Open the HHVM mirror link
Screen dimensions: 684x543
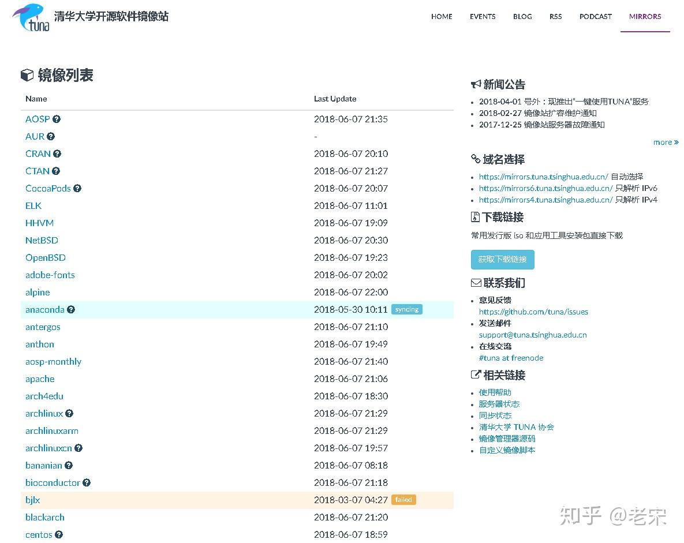pyautogui.click(x=39, y=223)
